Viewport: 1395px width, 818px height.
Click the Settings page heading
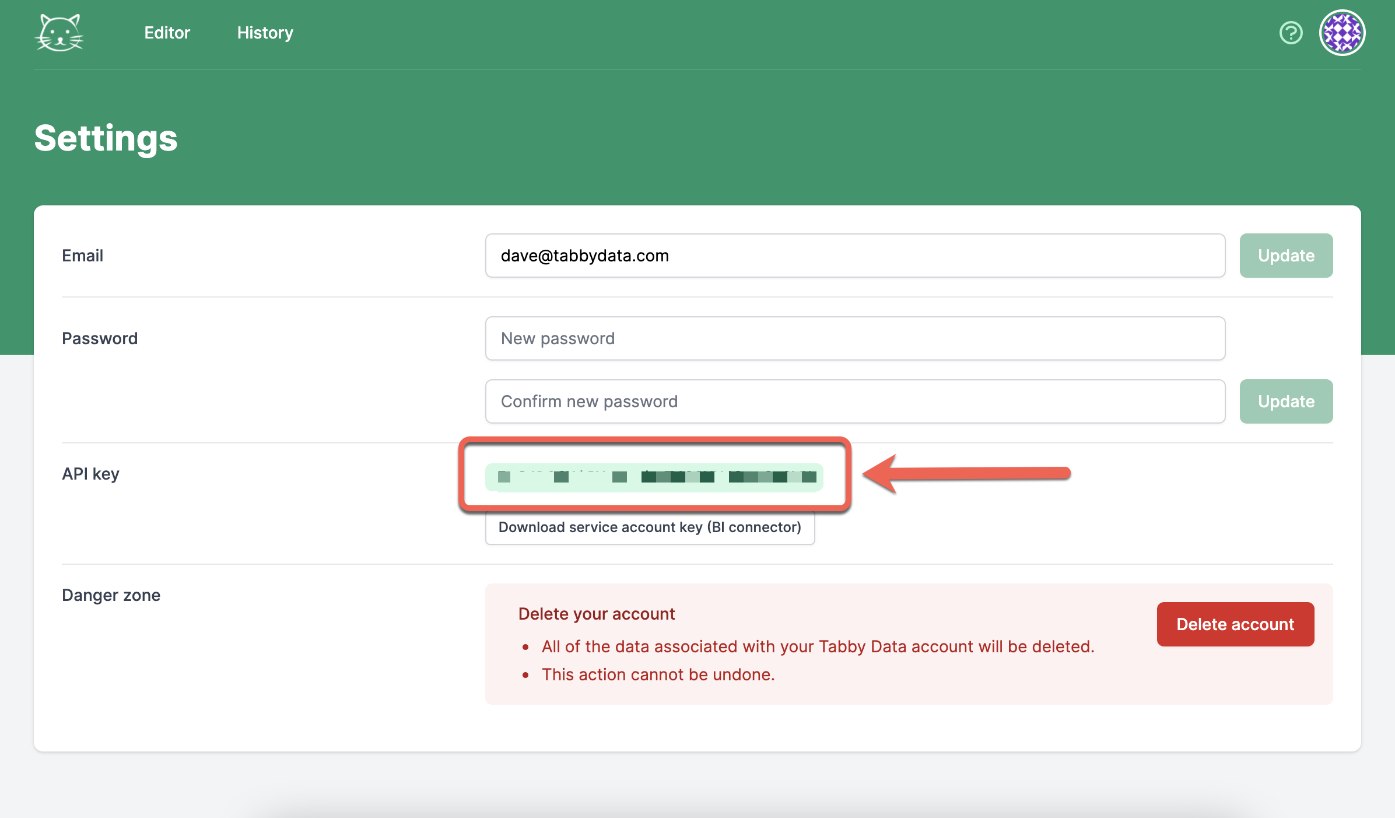pyautogui.click(x=106, y=138)
